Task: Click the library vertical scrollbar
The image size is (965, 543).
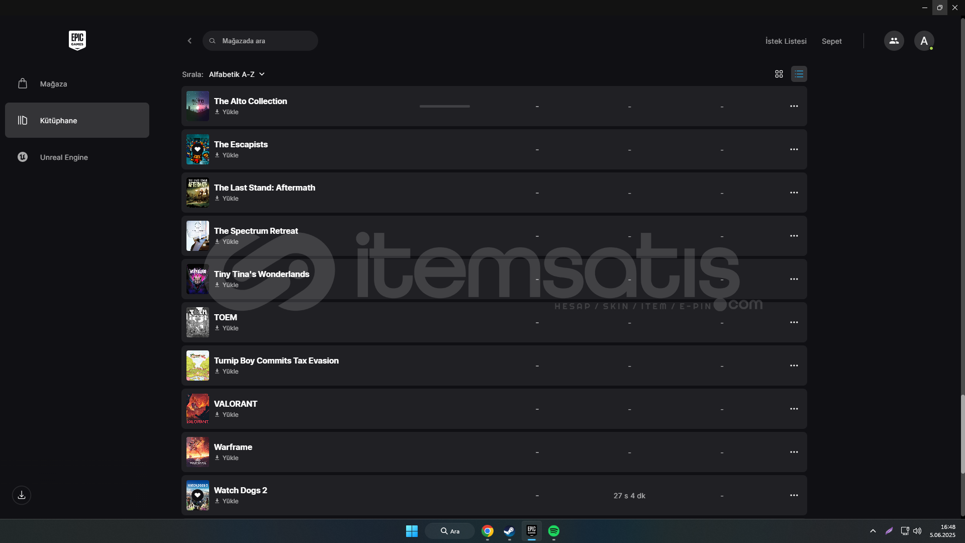Action: tap(962, 434)
